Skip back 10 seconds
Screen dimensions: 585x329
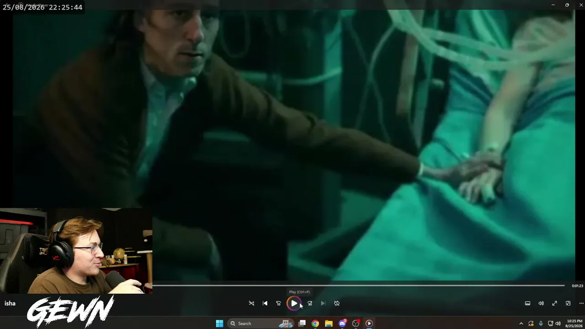click(278, 303)
